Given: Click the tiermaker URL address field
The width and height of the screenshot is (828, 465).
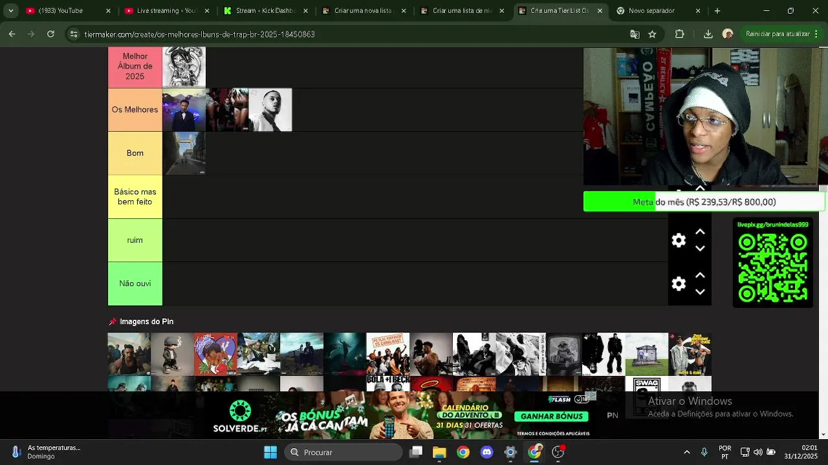Looking at the screenshot, I should [349, 34].
